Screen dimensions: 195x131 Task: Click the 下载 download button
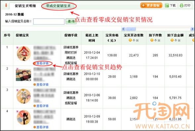tap(171, 6)
